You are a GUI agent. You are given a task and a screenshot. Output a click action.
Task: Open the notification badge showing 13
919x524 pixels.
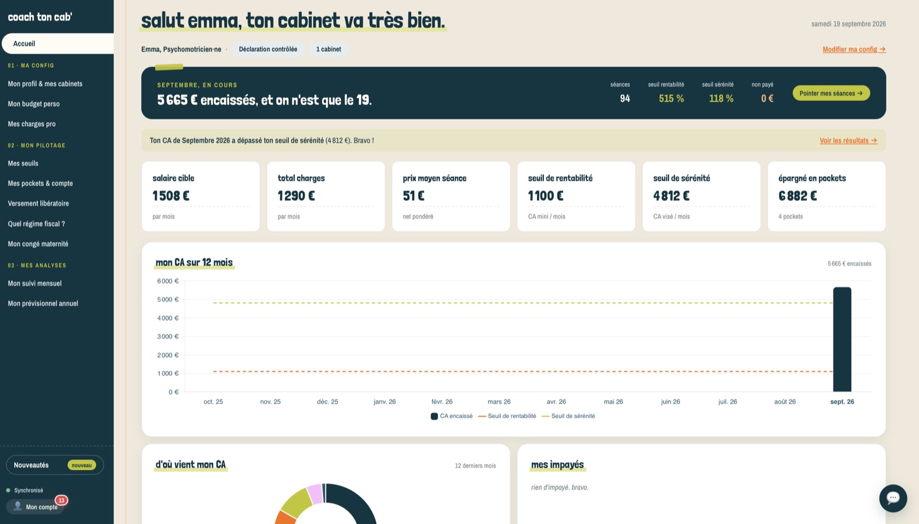(61, 500)
